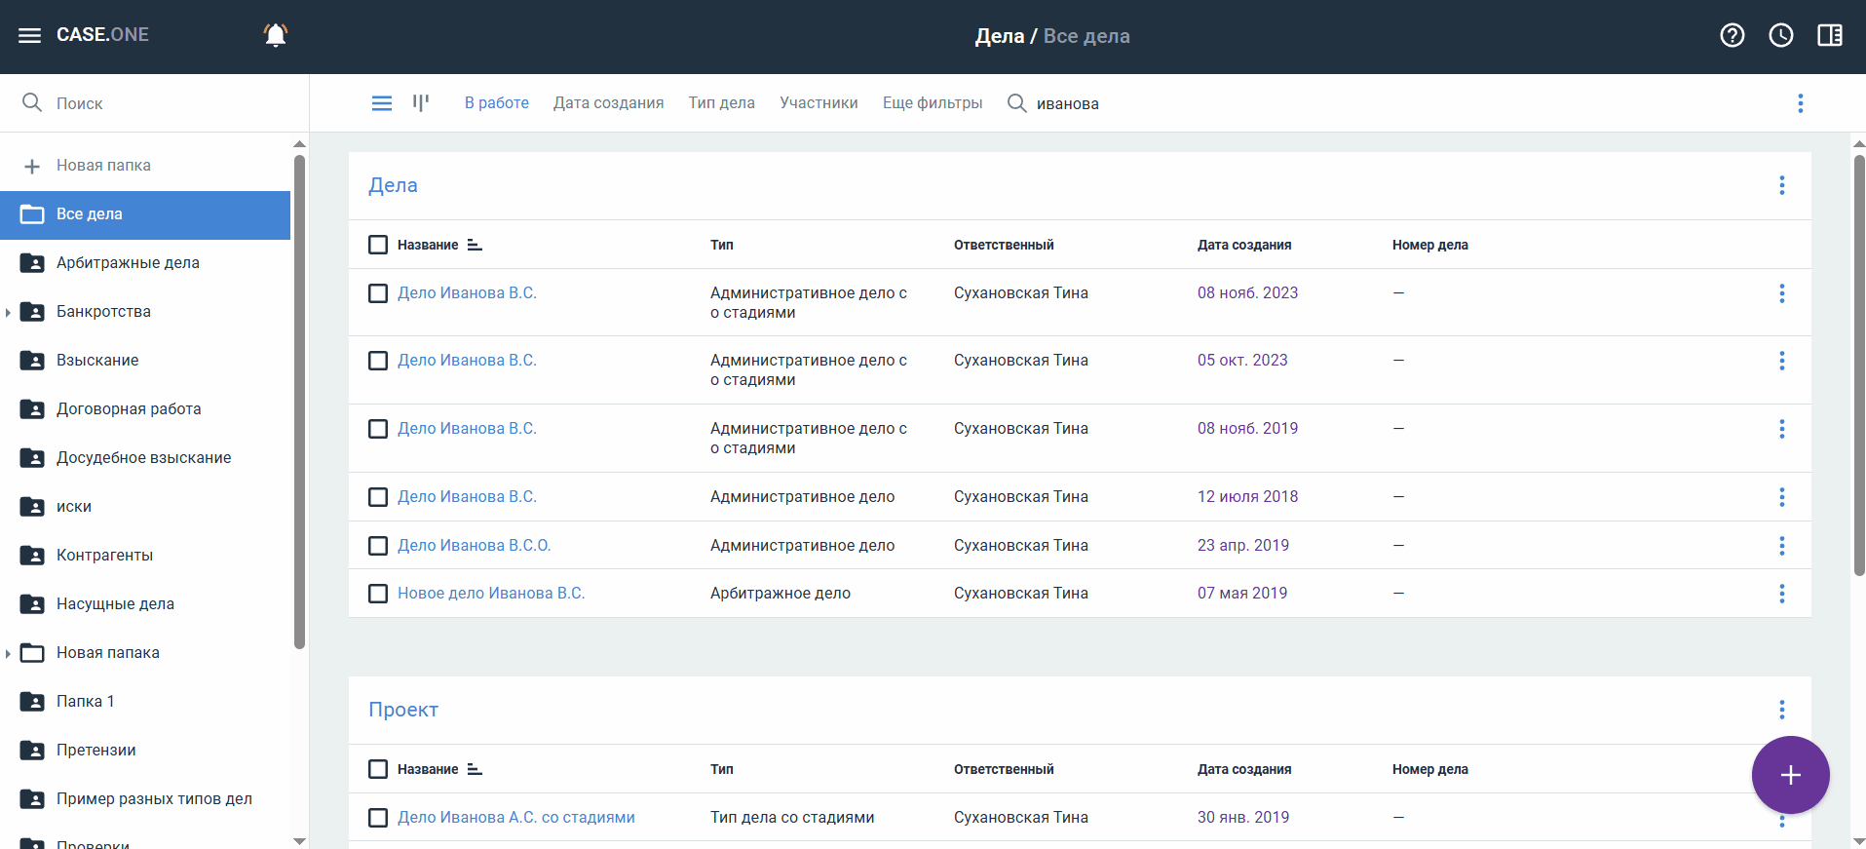Open the case link dated 08 нояб. 2023
The height and width of the screenshot is (849, 1866).
[467, 293]
